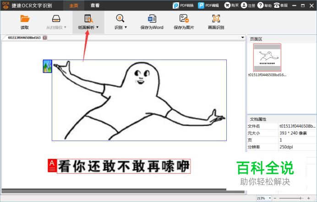The height and width of the screenshot is (202, 317).
Task: Click the recognized text region 看你还敢不敢再嗦咿
Action: pyautogui.click(x=124, y=166)
